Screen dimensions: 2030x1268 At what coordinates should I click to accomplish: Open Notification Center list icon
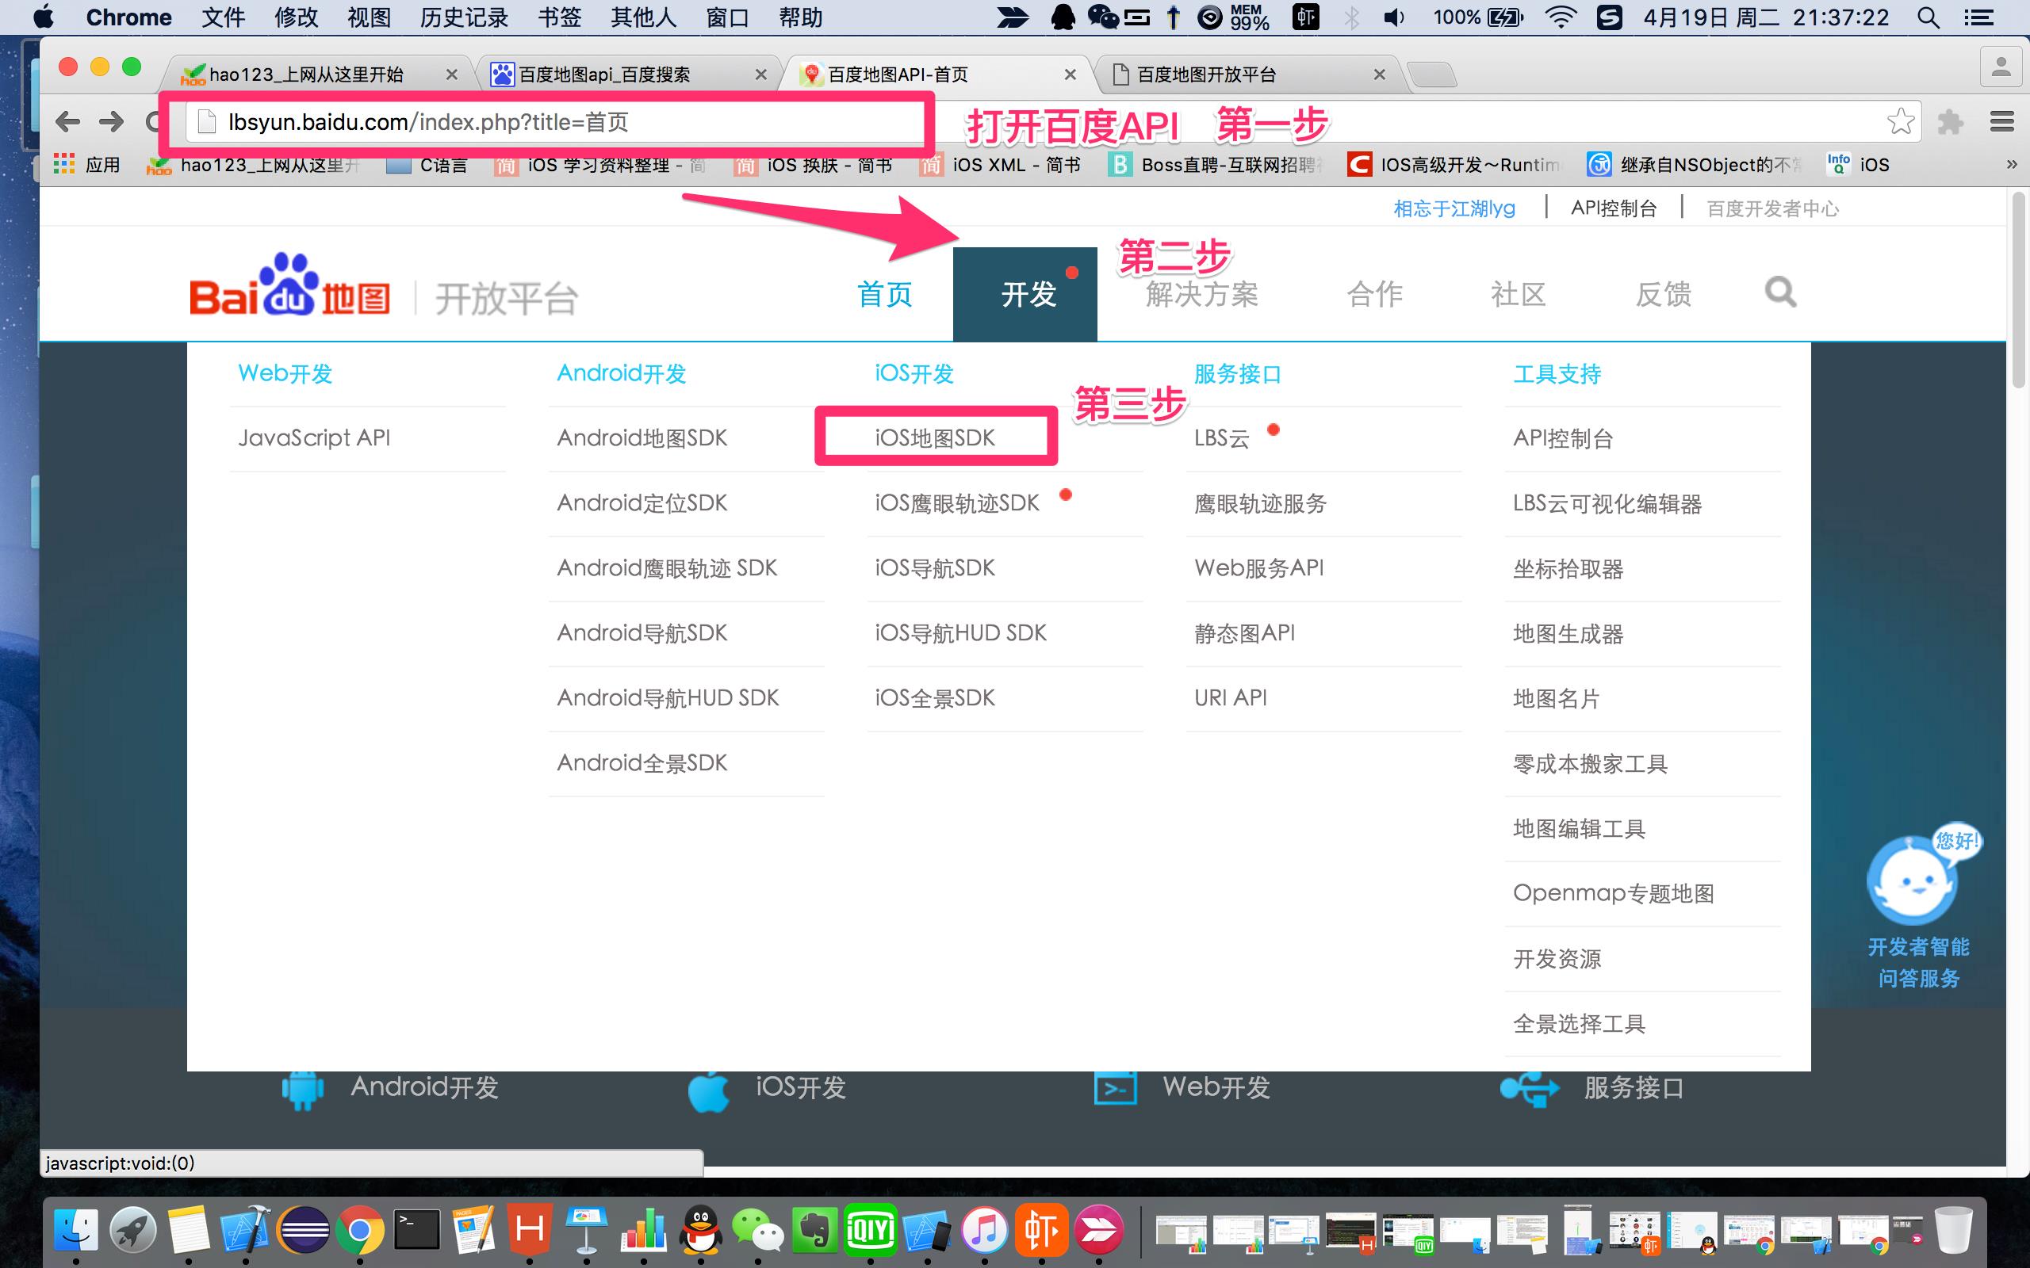click(x=1980, y=17)
